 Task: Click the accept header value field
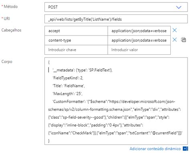(x=139, y=31)
